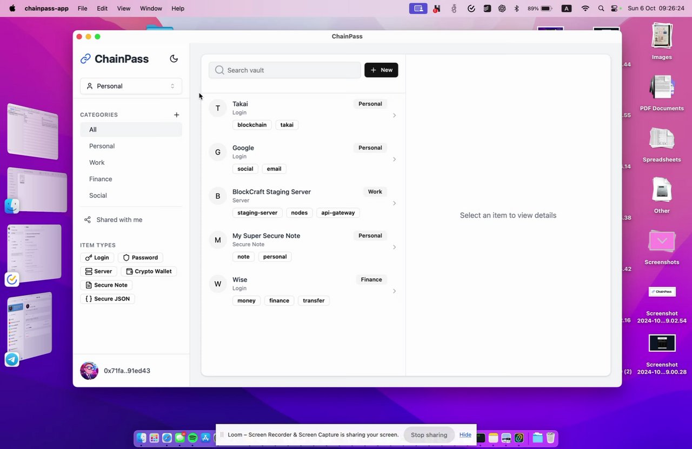
Task: Filter by Login item type
Action: 97,258
